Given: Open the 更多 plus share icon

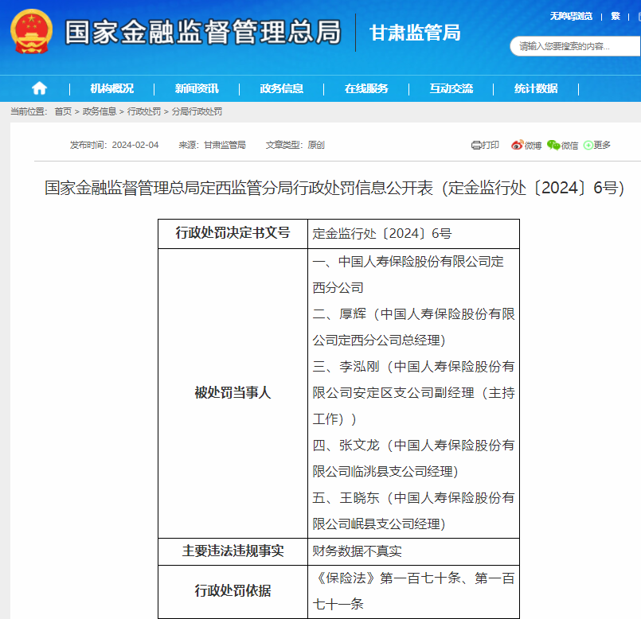Looking at the screenshot, I should [588, 145].
